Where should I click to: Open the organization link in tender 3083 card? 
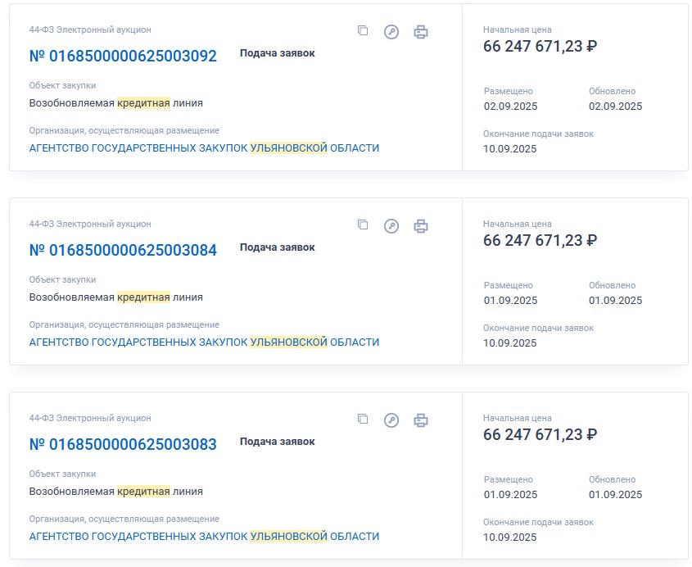click(204, 536)
